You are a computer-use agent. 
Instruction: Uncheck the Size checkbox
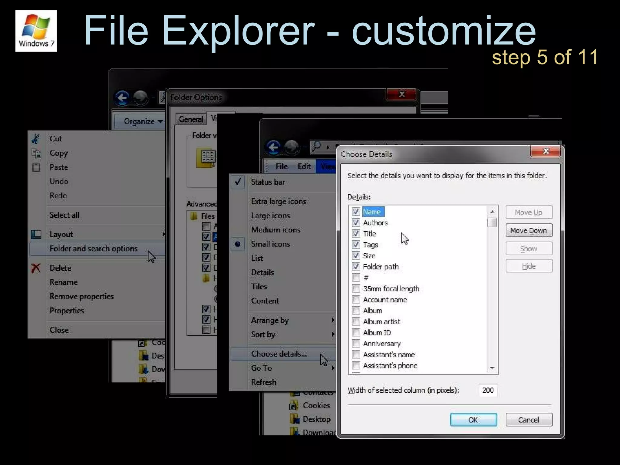coord(356,256)
